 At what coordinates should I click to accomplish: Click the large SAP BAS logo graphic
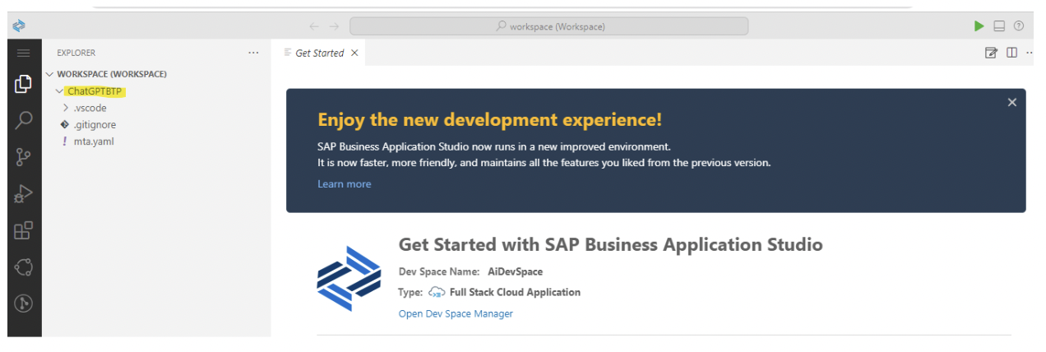pos(349,279)
